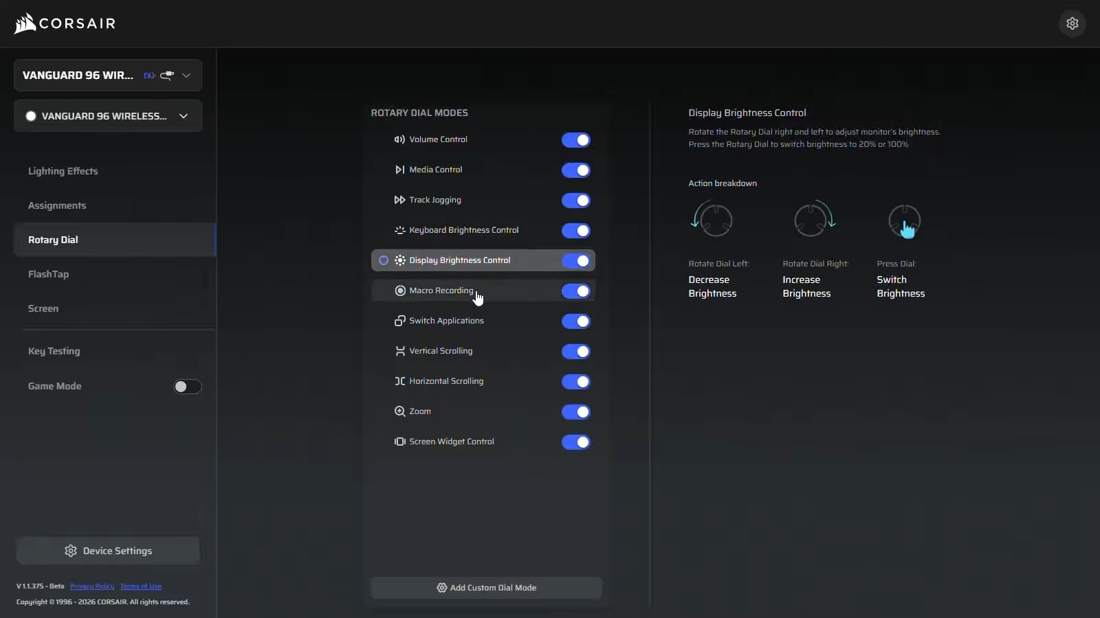
Task: Turn off the Media Control toggle
Action: click(x=576, y=170)
